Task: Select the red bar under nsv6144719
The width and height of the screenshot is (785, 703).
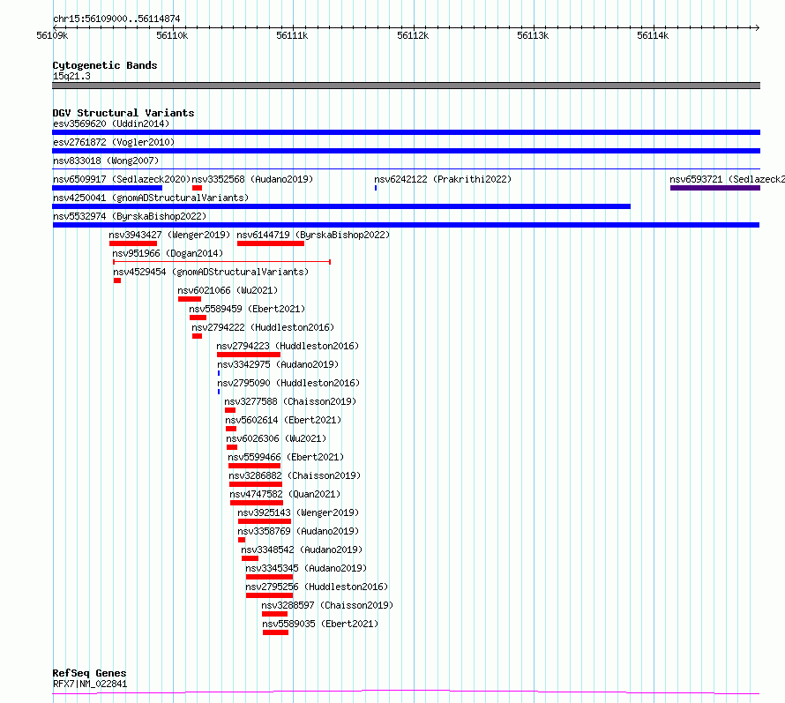Action: click(271, 243)
